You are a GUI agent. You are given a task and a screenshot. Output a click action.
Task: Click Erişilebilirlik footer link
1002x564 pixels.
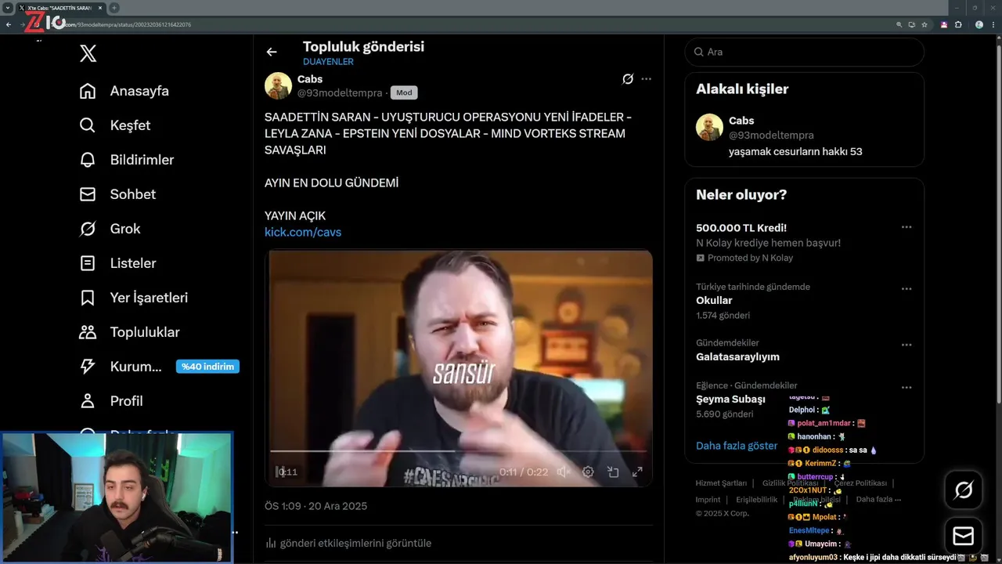756,499
